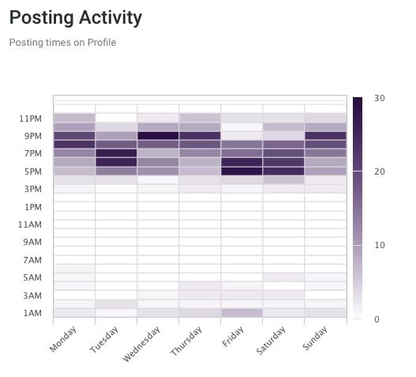
Task: Click the Friday 1AM heatmap cell
Action: pos(242,313)
